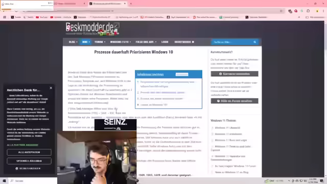Open the Windows 11/10 navigation menu
This screenshot has height=184, width=327.
point(121,42)
